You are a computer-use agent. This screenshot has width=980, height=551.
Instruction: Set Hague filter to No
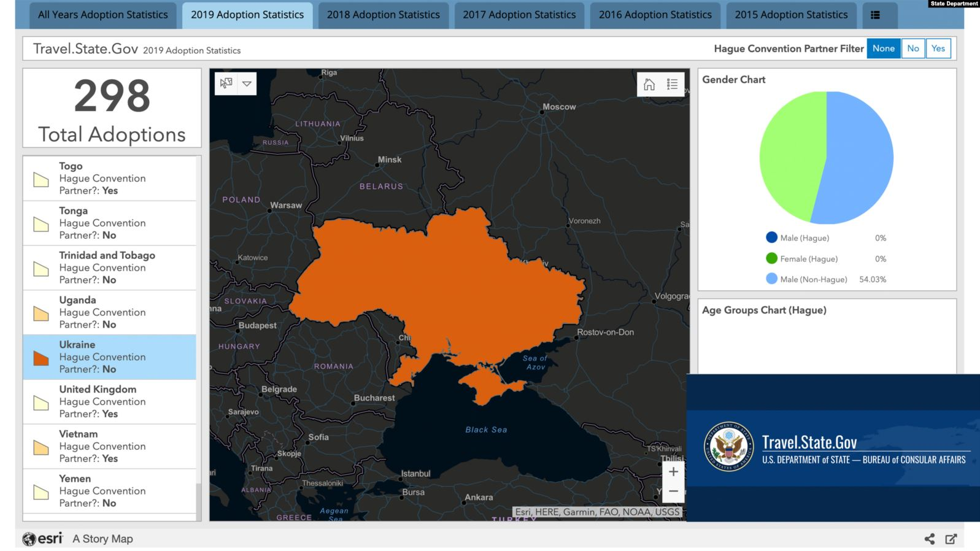click(x=913, y=48)
